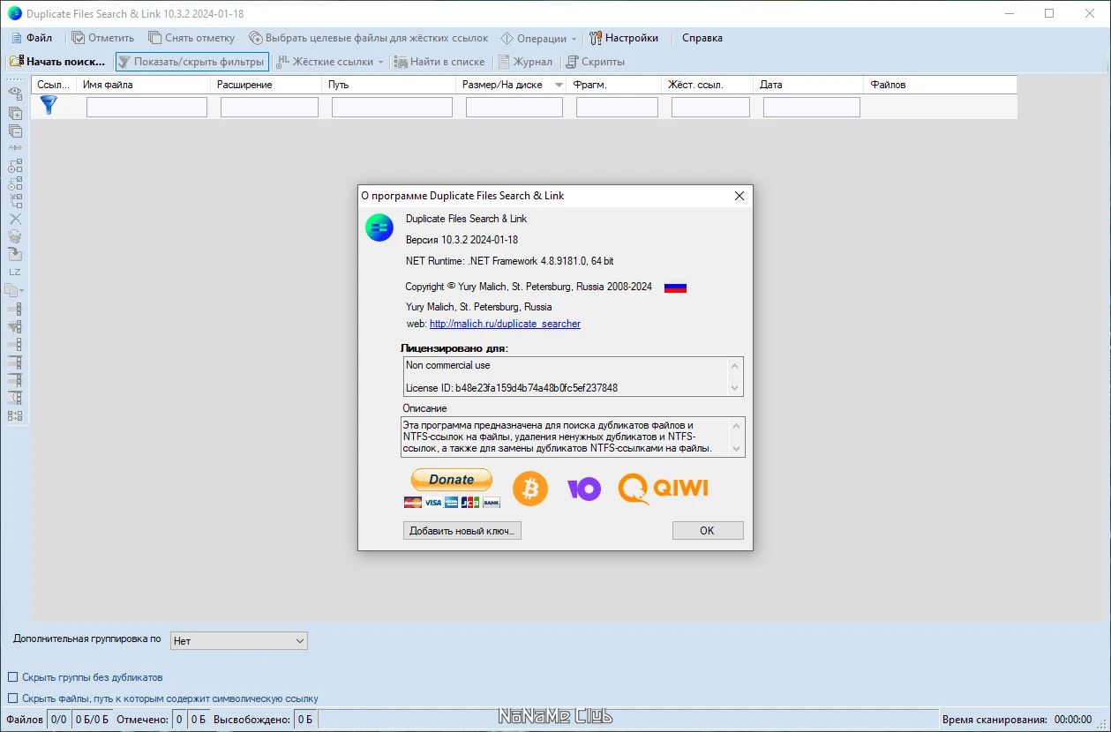
Task: Click the license box scrollbar up arrow
Action: coord(734,365)
